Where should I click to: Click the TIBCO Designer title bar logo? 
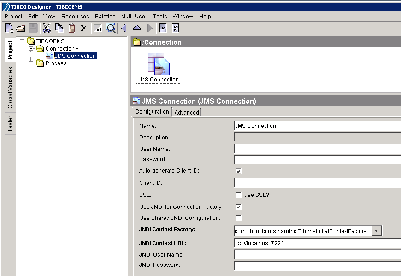pos(6,7)
